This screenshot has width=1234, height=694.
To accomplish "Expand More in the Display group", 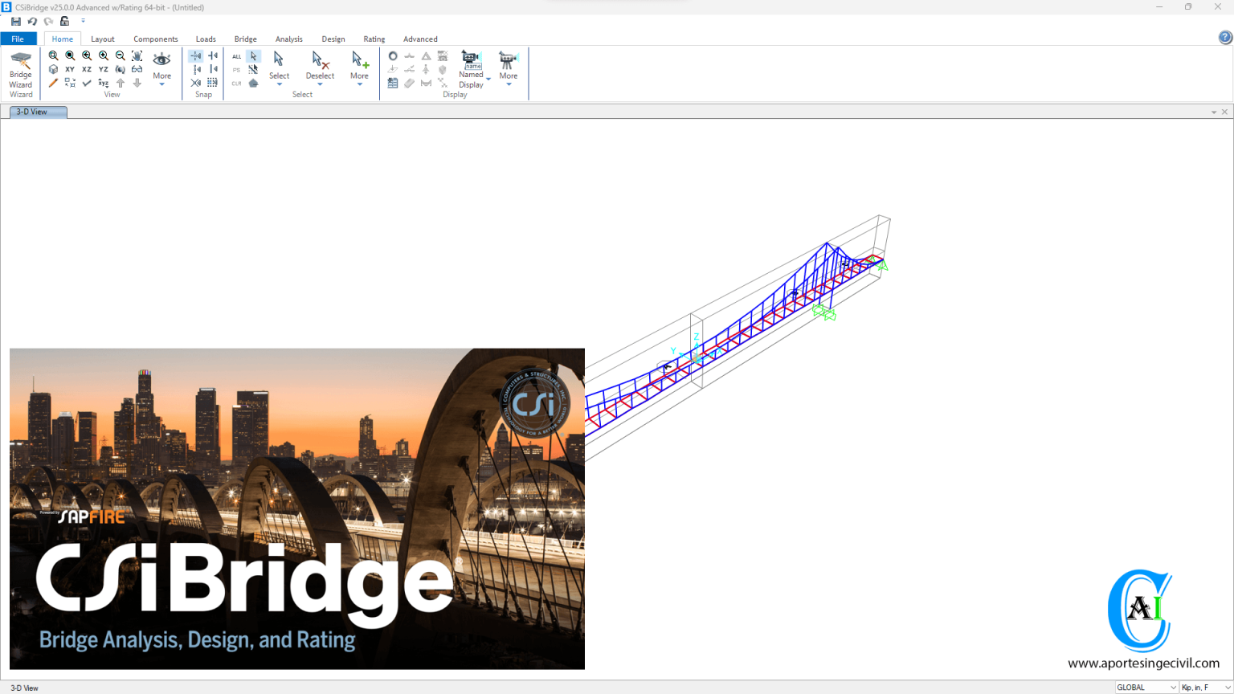I will click(x=509, y=69).
